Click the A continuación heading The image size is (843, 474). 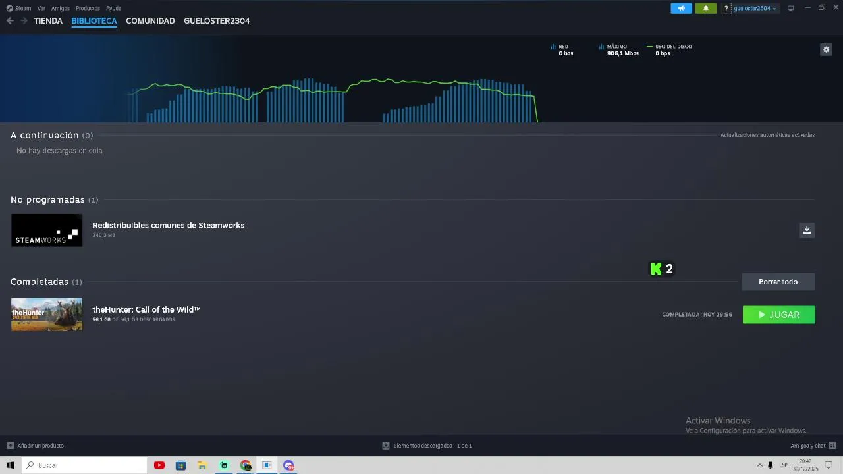(x=44, y=135)
